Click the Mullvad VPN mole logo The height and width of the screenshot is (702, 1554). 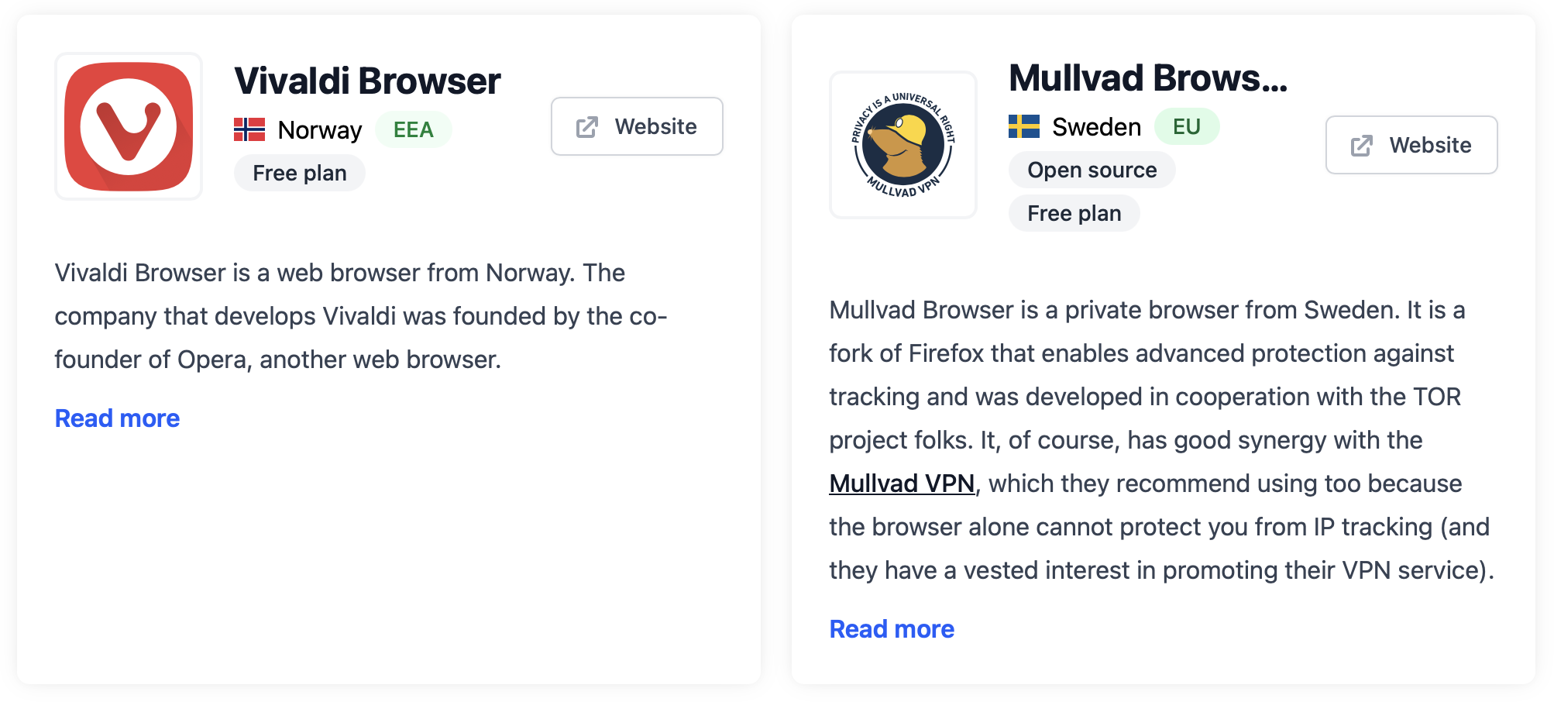click(x=903, y=145)
